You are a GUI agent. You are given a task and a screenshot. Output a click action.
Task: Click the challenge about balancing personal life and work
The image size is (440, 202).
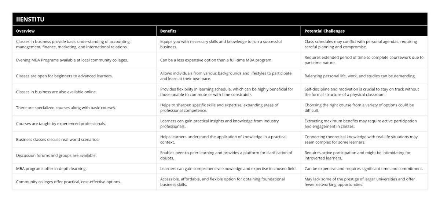coord(364,76)
